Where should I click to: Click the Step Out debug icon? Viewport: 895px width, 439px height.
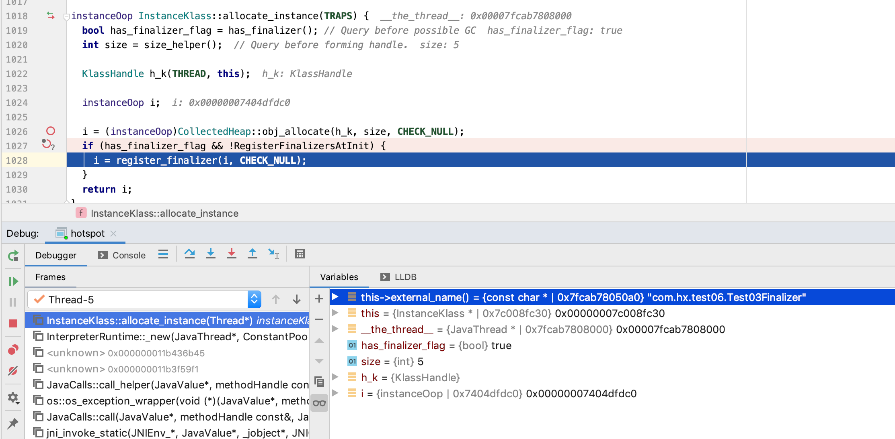coord(252,254)
